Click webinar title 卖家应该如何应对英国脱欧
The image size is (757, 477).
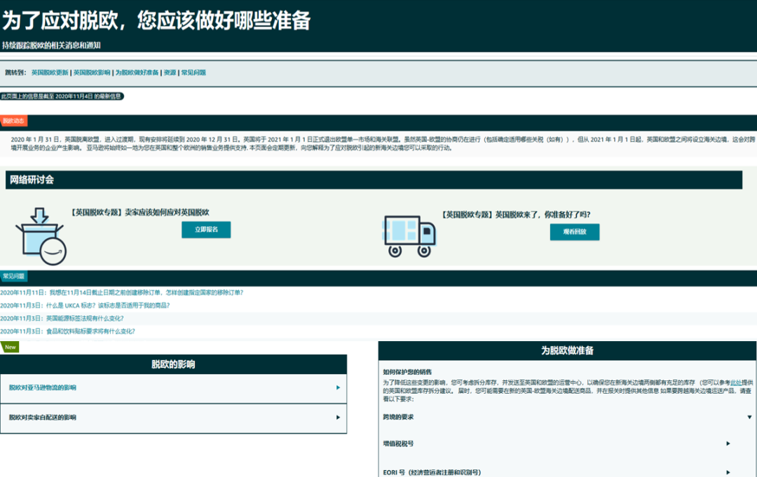point(139,212)
